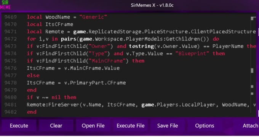Click ClientPlacedStructure in line 9471
259x137 pixels.
point(223,32)
